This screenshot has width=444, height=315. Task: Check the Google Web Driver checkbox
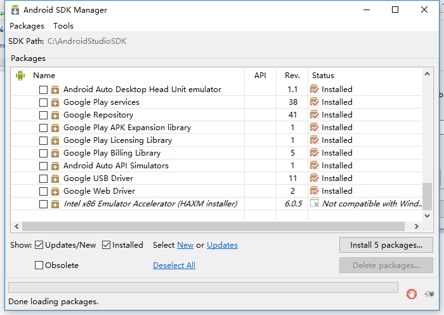[x=43, y=191]
